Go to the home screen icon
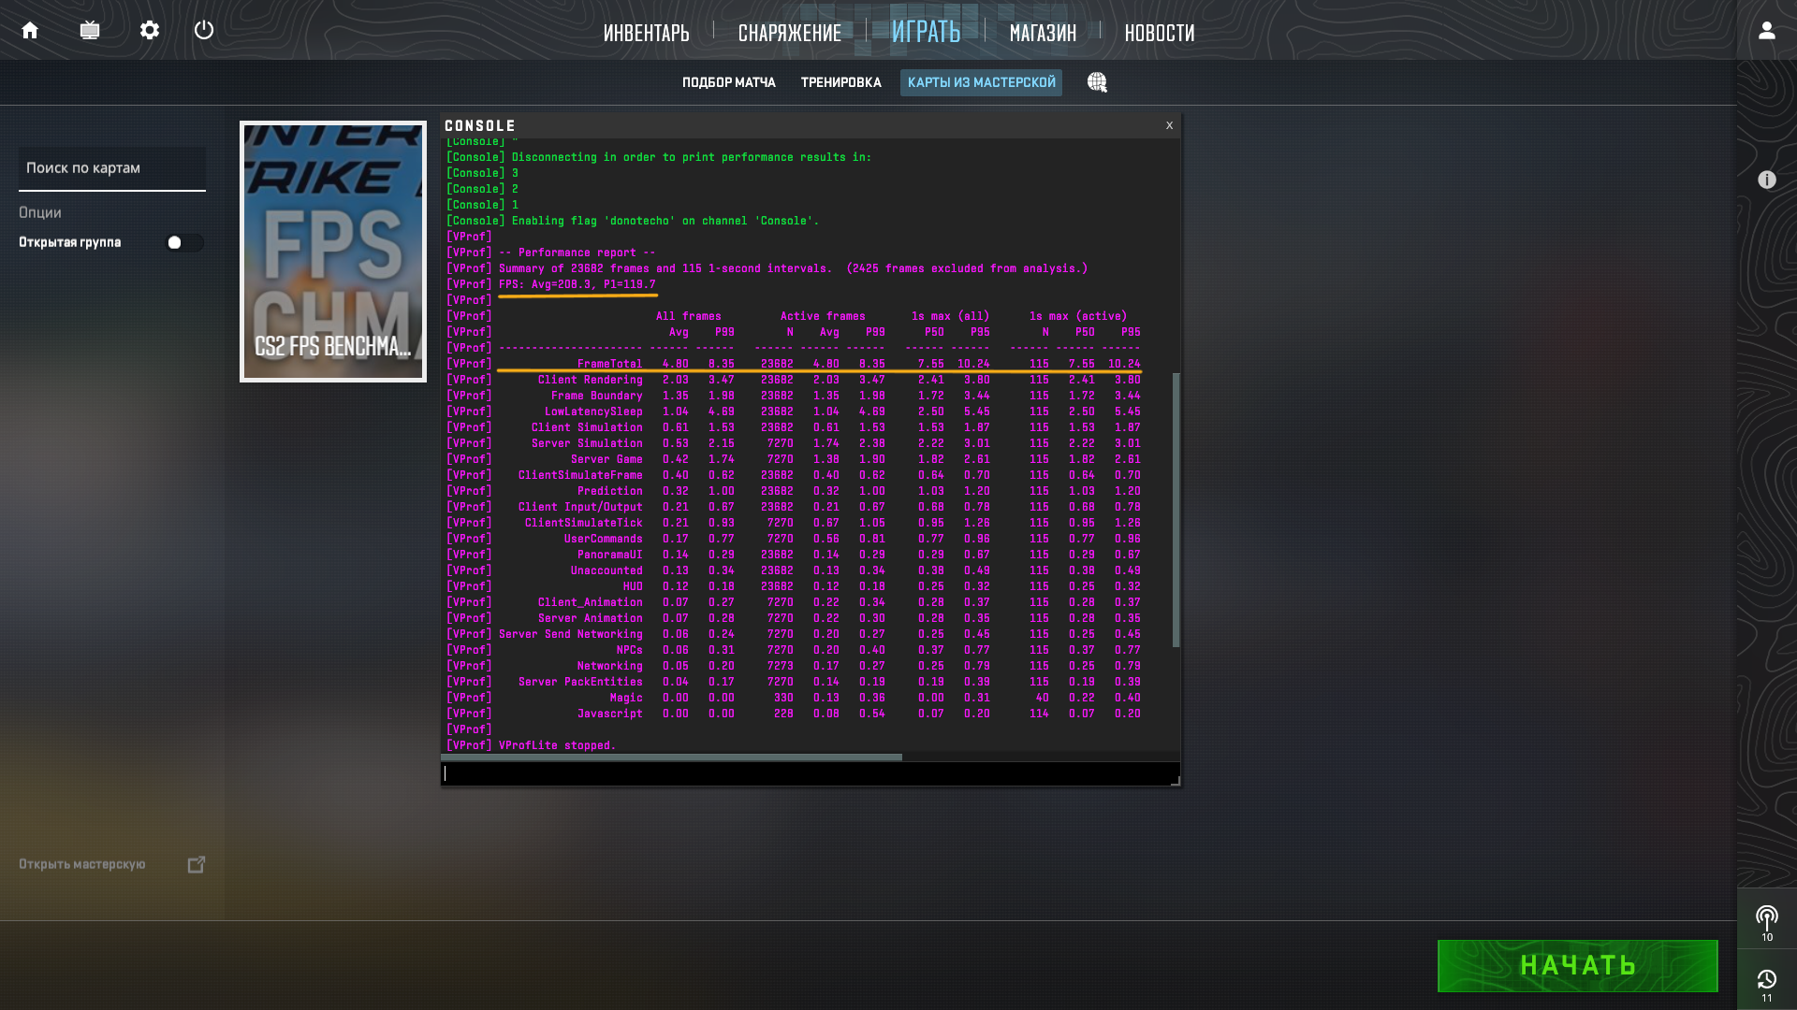Viewport: 1797px width, 1010px height. pyautogui.click(x=30, y=30)
